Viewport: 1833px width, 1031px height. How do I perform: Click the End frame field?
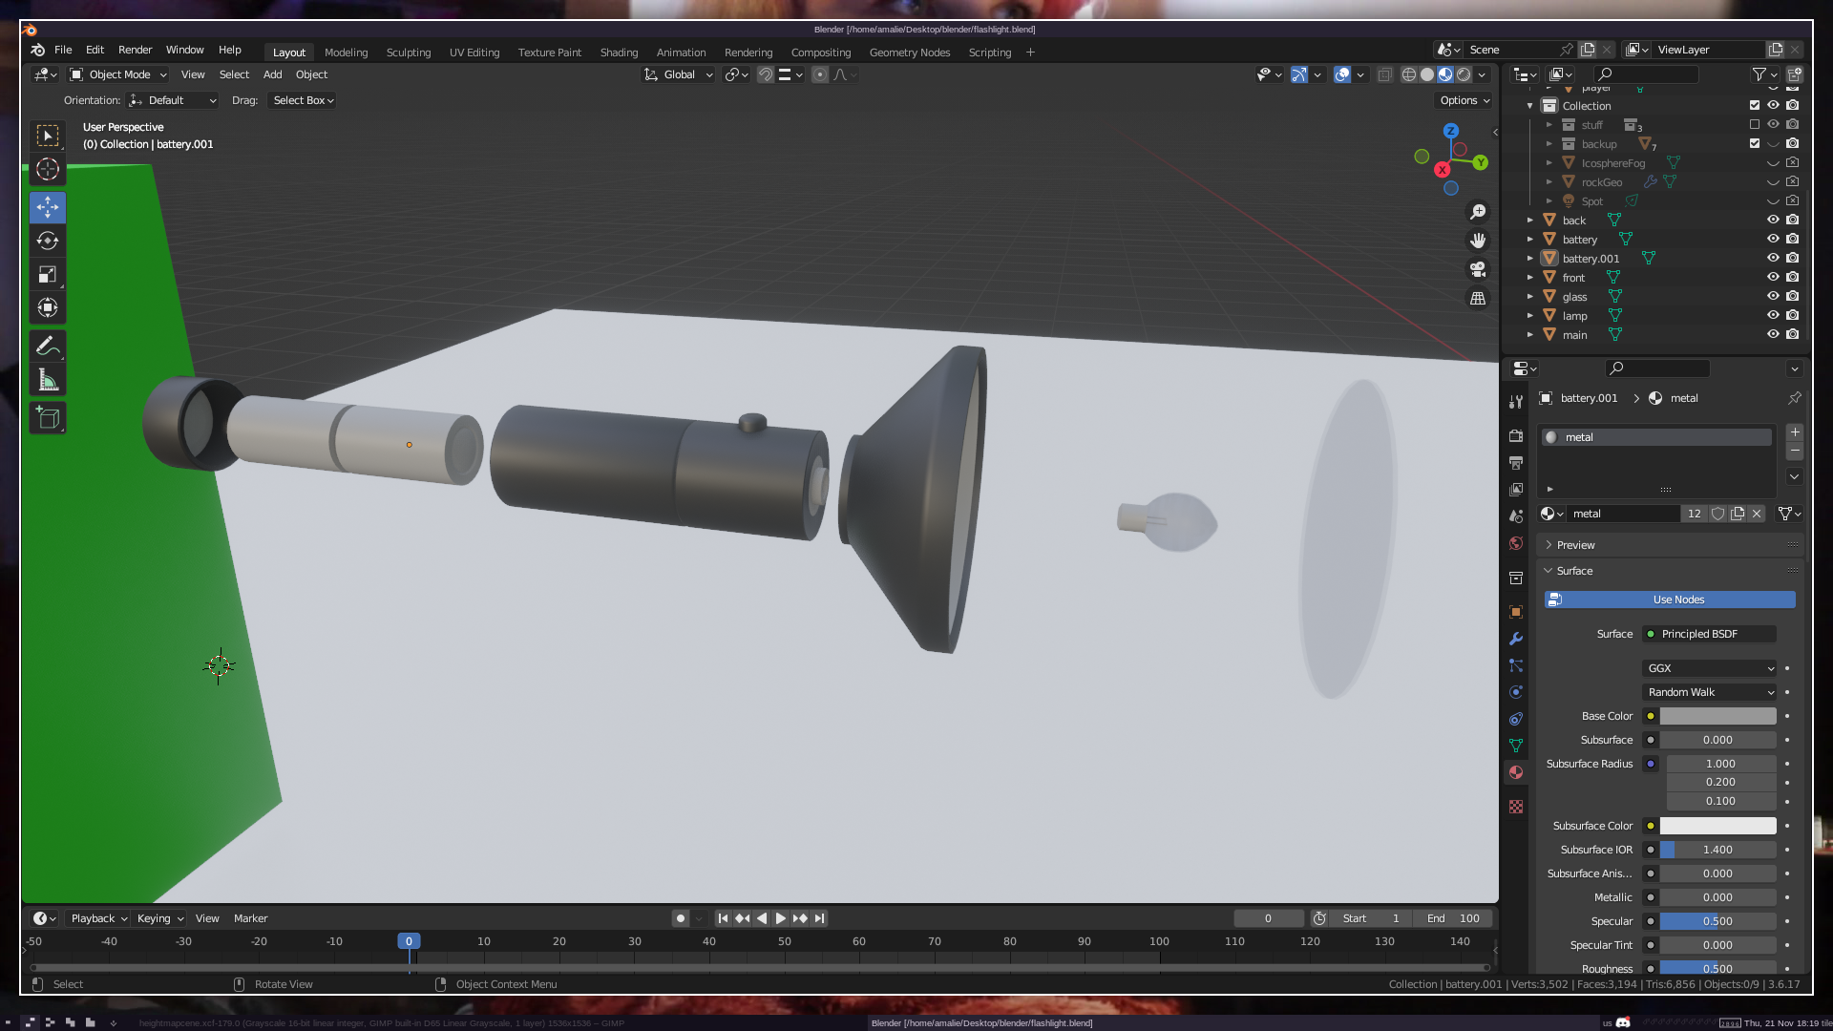coord(1453,918)
